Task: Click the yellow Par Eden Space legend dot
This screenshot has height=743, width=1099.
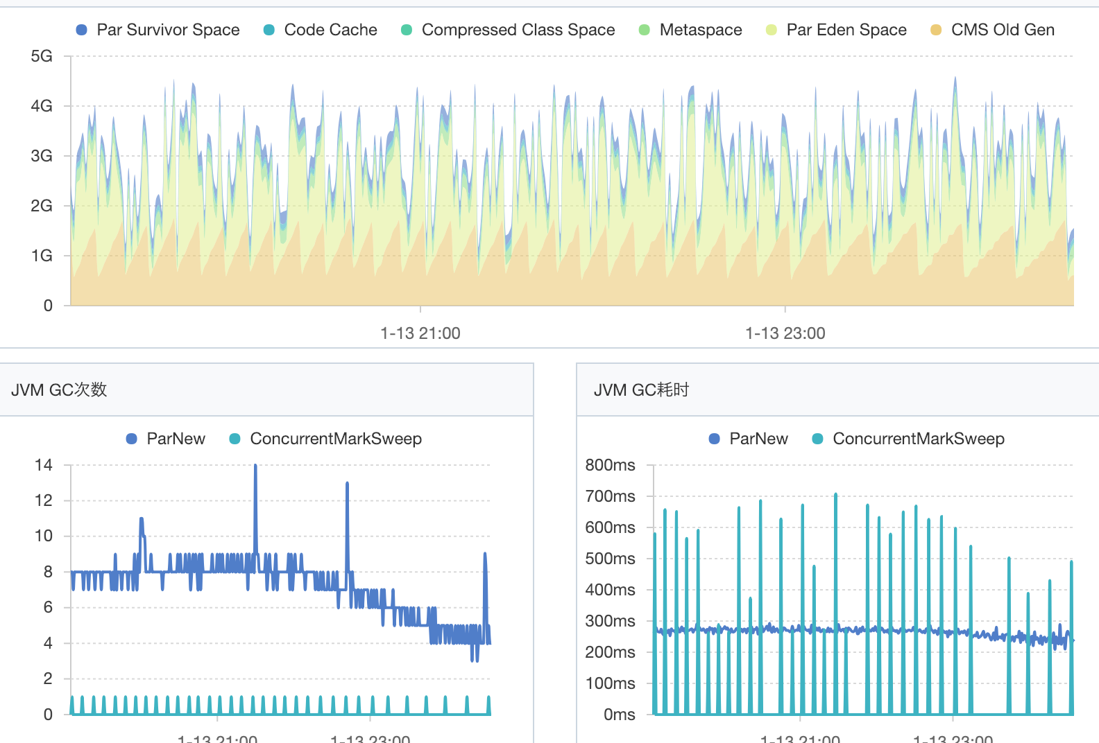Action: [772, 30]
